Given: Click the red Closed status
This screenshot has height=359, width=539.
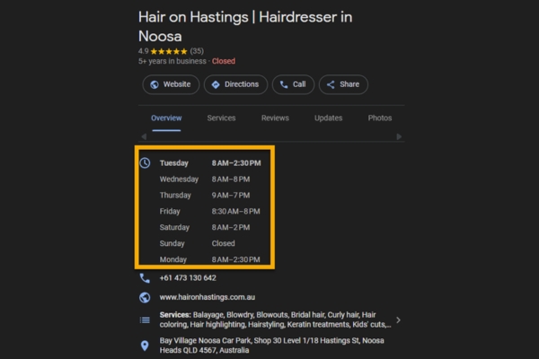Looking at the screenshot, I should 224,61.
